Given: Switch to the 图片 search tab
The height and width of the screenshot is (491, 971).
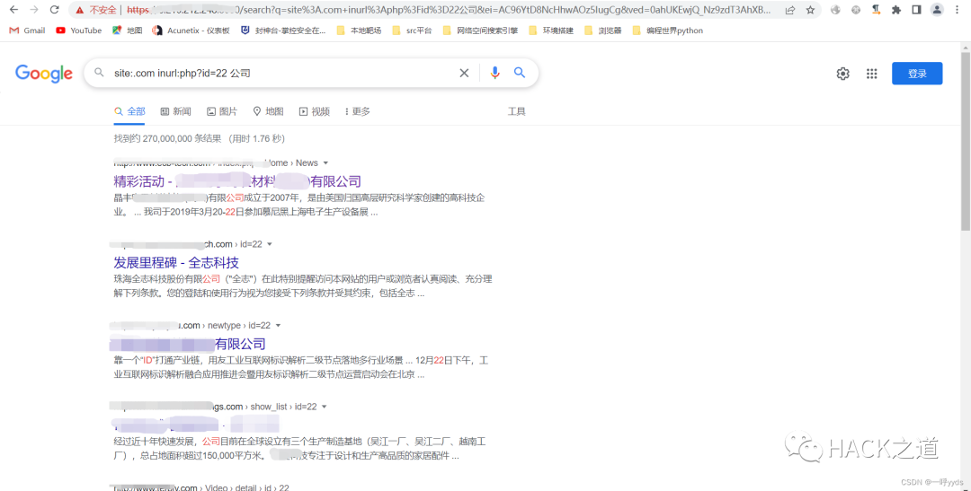Looking at the screenshot, I should pos(222,111).
